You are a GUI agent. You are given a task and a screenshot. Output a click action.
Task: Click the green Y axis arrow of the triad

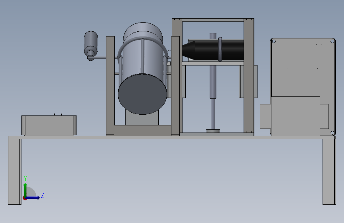click(25, 190)
